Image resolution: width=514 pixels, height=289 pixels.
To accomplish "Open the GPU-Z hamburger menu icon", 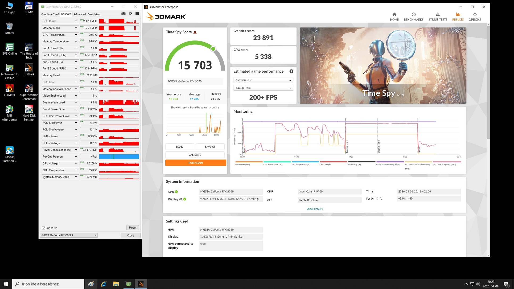I will 137,13.
